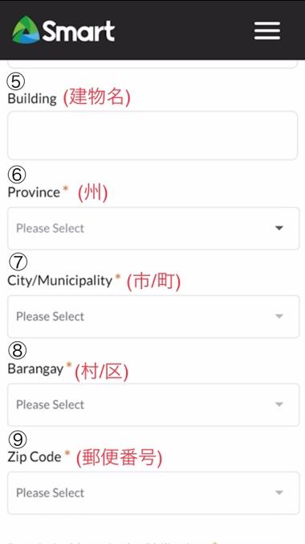Click the Zip Code dropdown arrow
The image size is (305, 544).
[x=279, y=492]
